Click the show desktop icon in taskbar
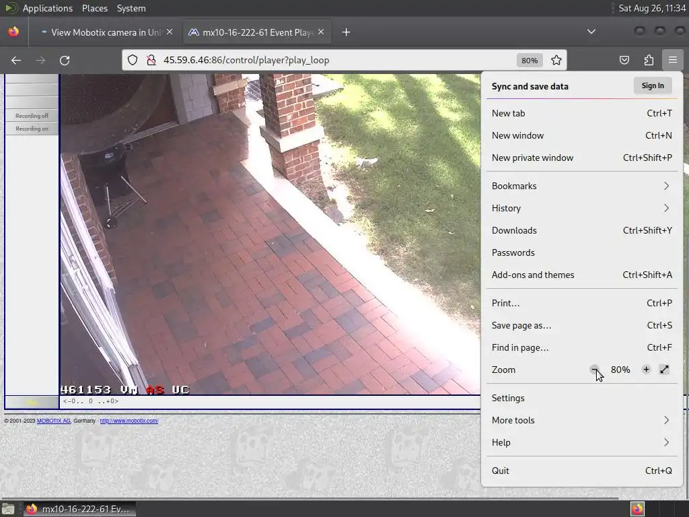The width and height of the screenshot is (689, 517). coord(7,509)
